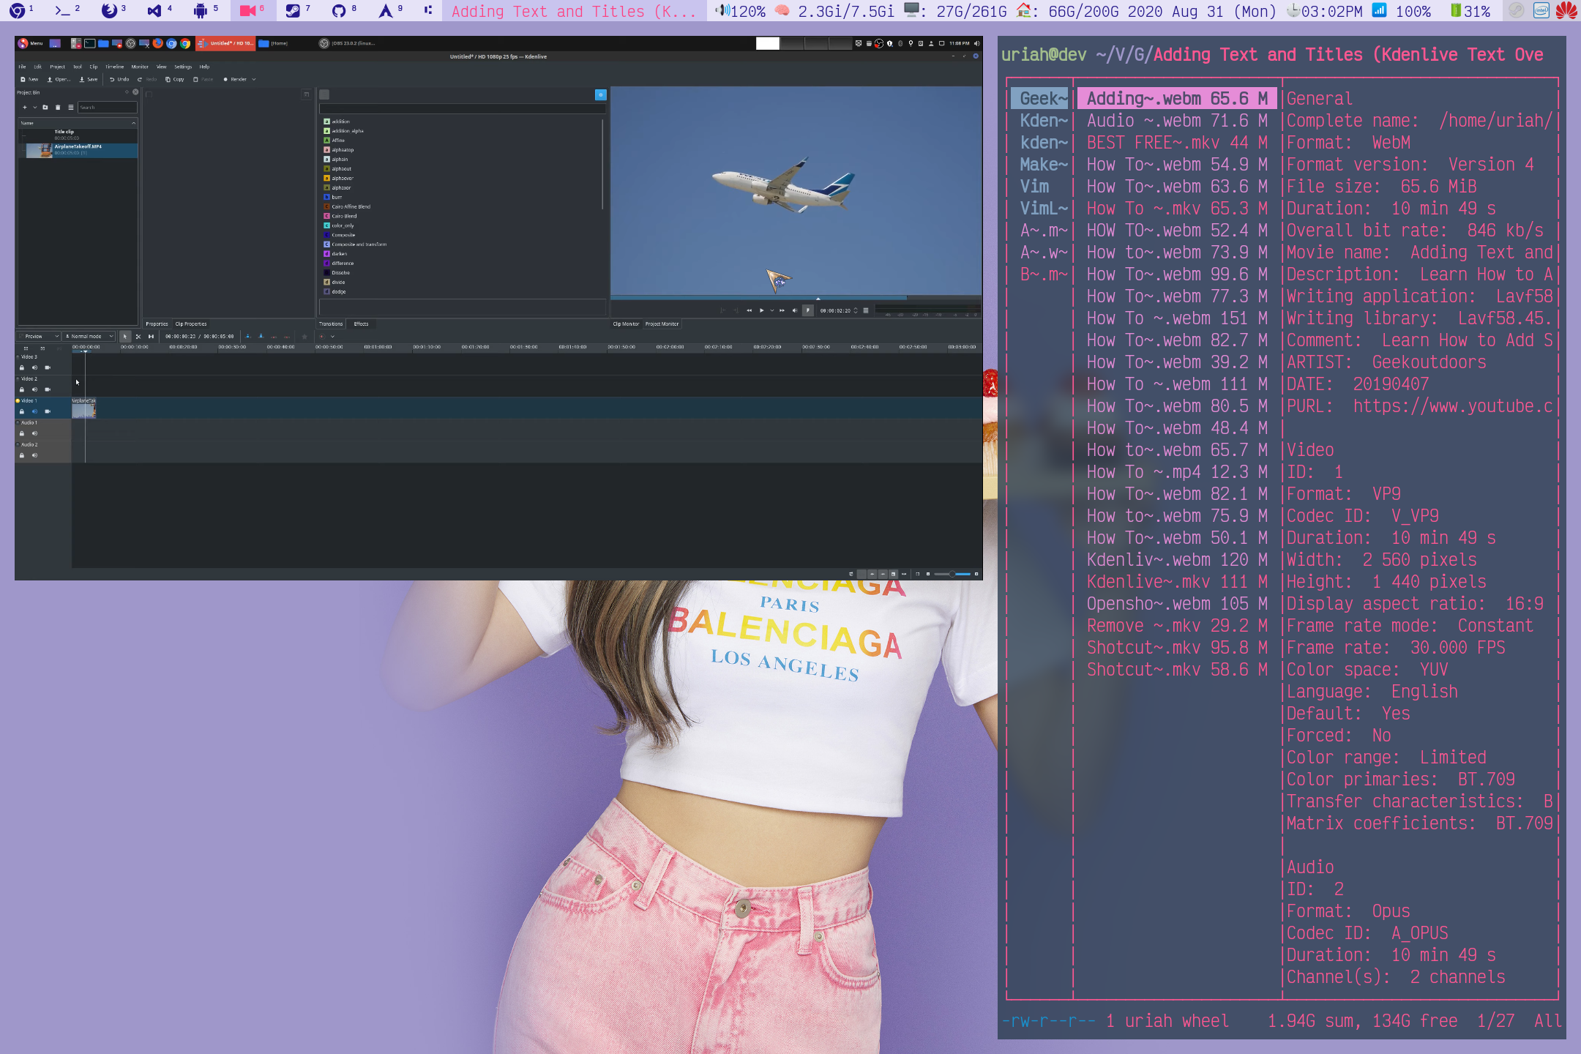Open the Timeline menu in Kdenlive
Image resolution: width=1581 pixels, height=1054 pixels.
(x=115, y=67)
